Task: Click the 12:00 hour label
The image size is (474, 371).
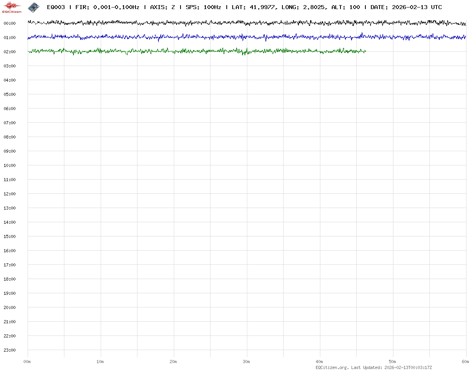Action: point(9,194)
